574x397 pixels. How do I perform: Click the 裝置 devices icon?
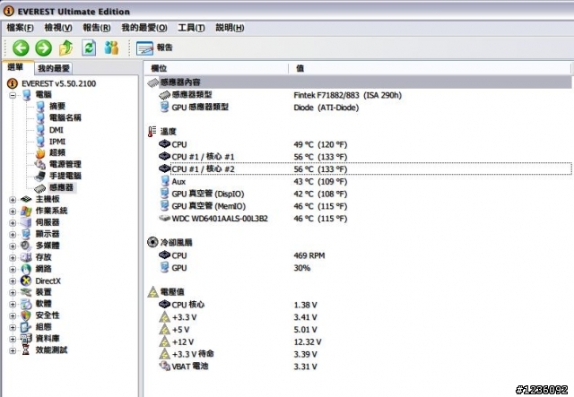pyautogui.click(x=26, y=292)
